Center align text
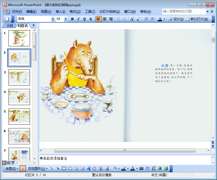 [105, 19]
